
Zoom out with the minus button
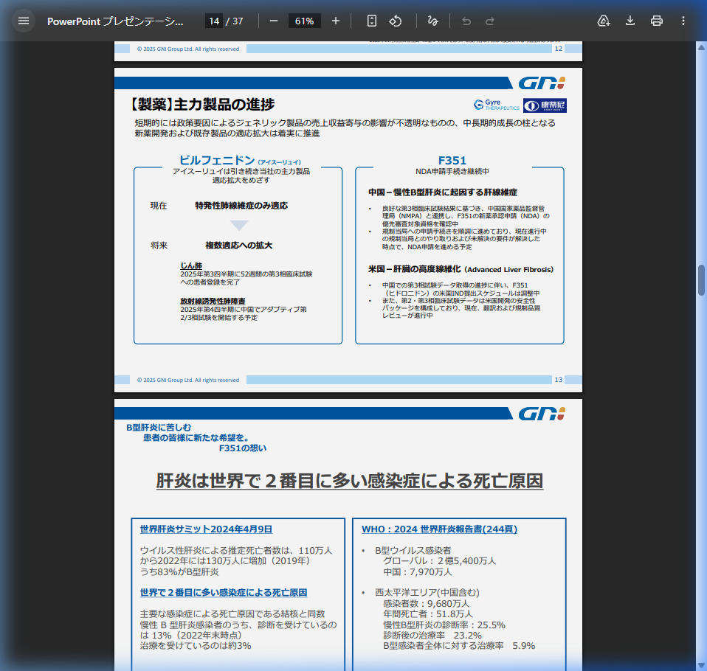[274, 21]
